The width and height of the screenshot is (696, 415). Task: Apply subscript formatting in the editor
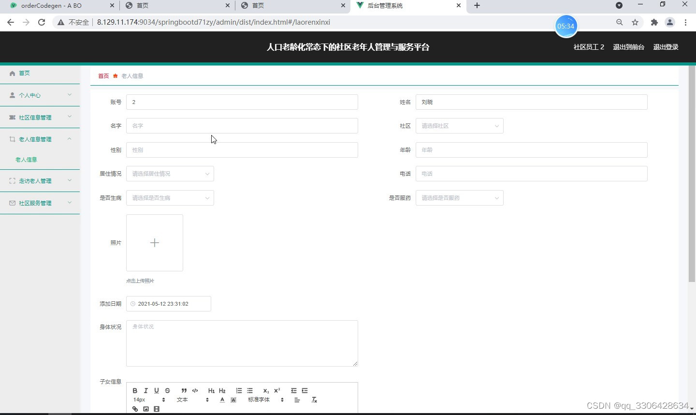coord(266,390)
